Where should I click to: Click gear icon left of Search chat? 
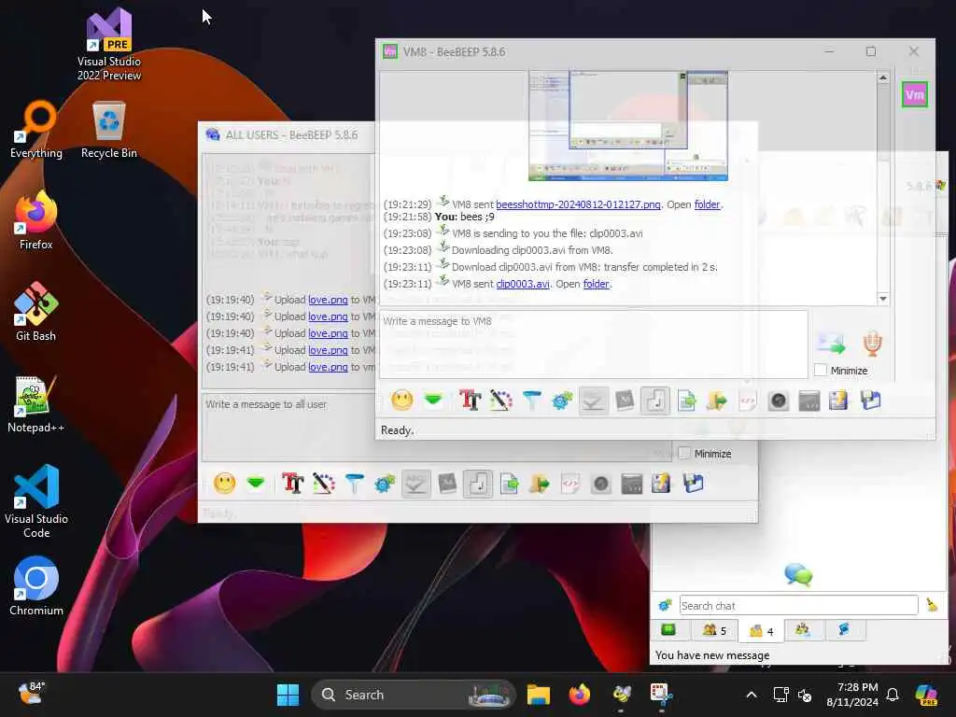(665, 605)
